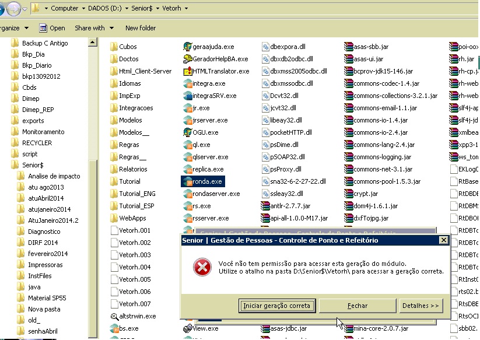Select the dbexpora.dll file icon
This screenshot has width=480, height=340.
(x=265, y=47)
